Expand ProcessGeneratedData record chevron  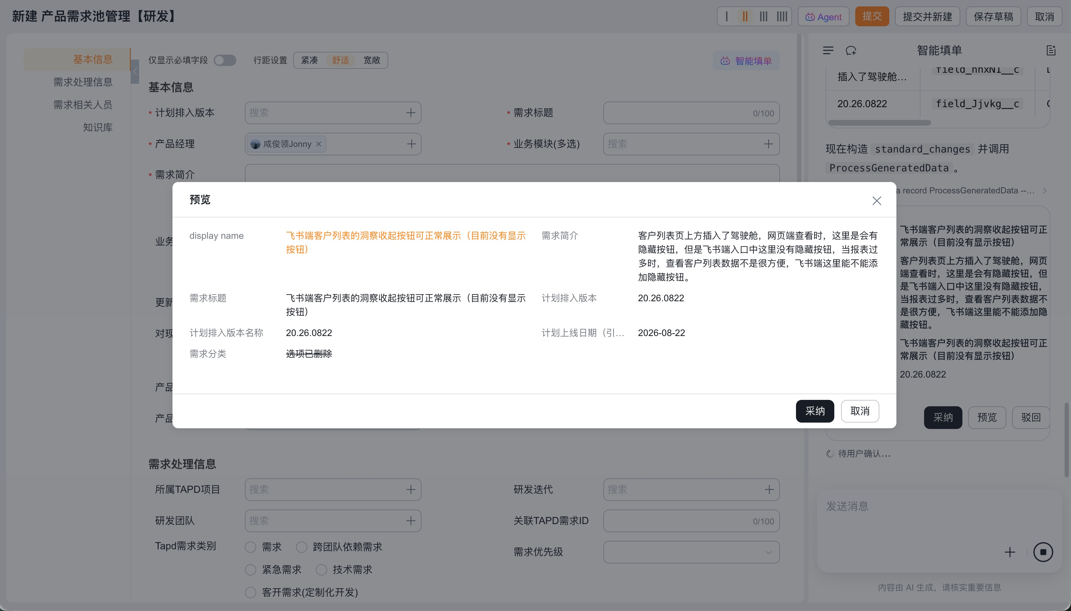click(1045, 191)
